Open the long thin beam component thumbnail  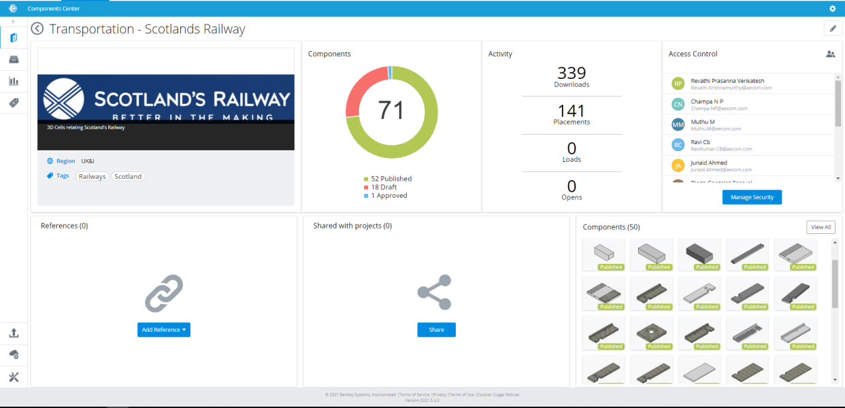click(x=748, y=255)
